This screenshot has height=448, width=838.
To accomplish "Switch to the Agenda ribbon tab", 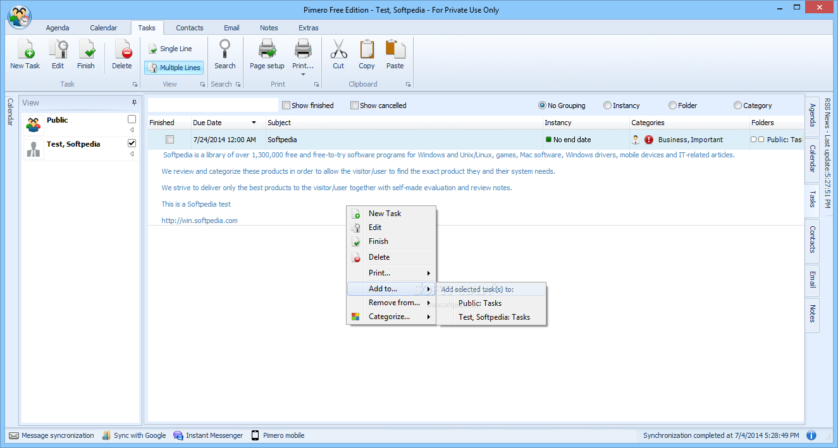I will pyautogui.click(x=58, y=28).
